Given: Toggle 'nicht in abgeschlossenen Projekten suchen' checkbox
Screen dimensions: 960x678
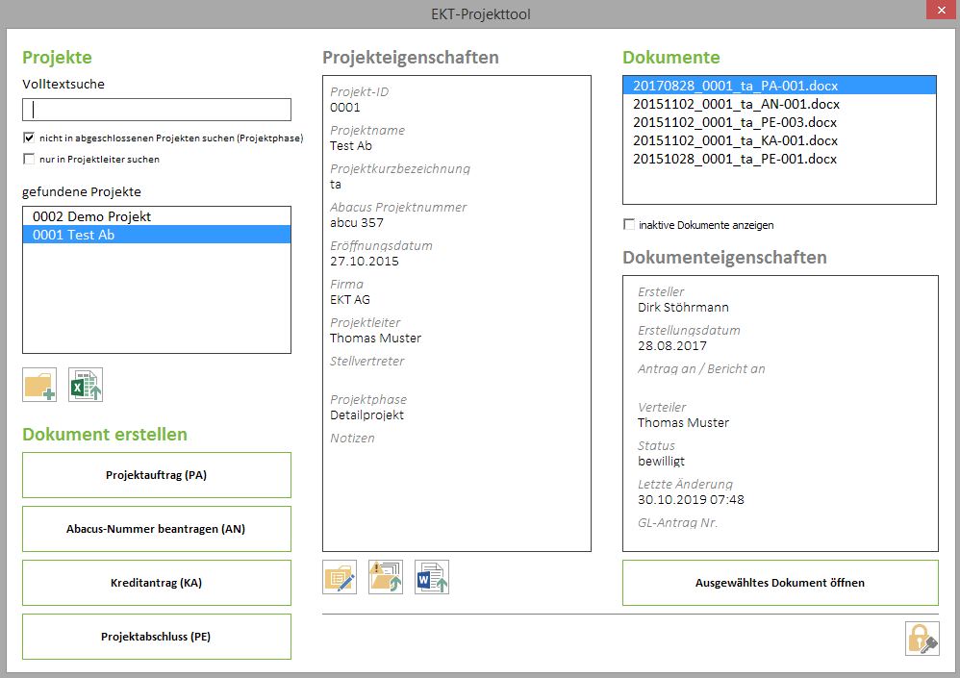Looking at the screenshot, I should pyautogui.click(x=29, y=138).
